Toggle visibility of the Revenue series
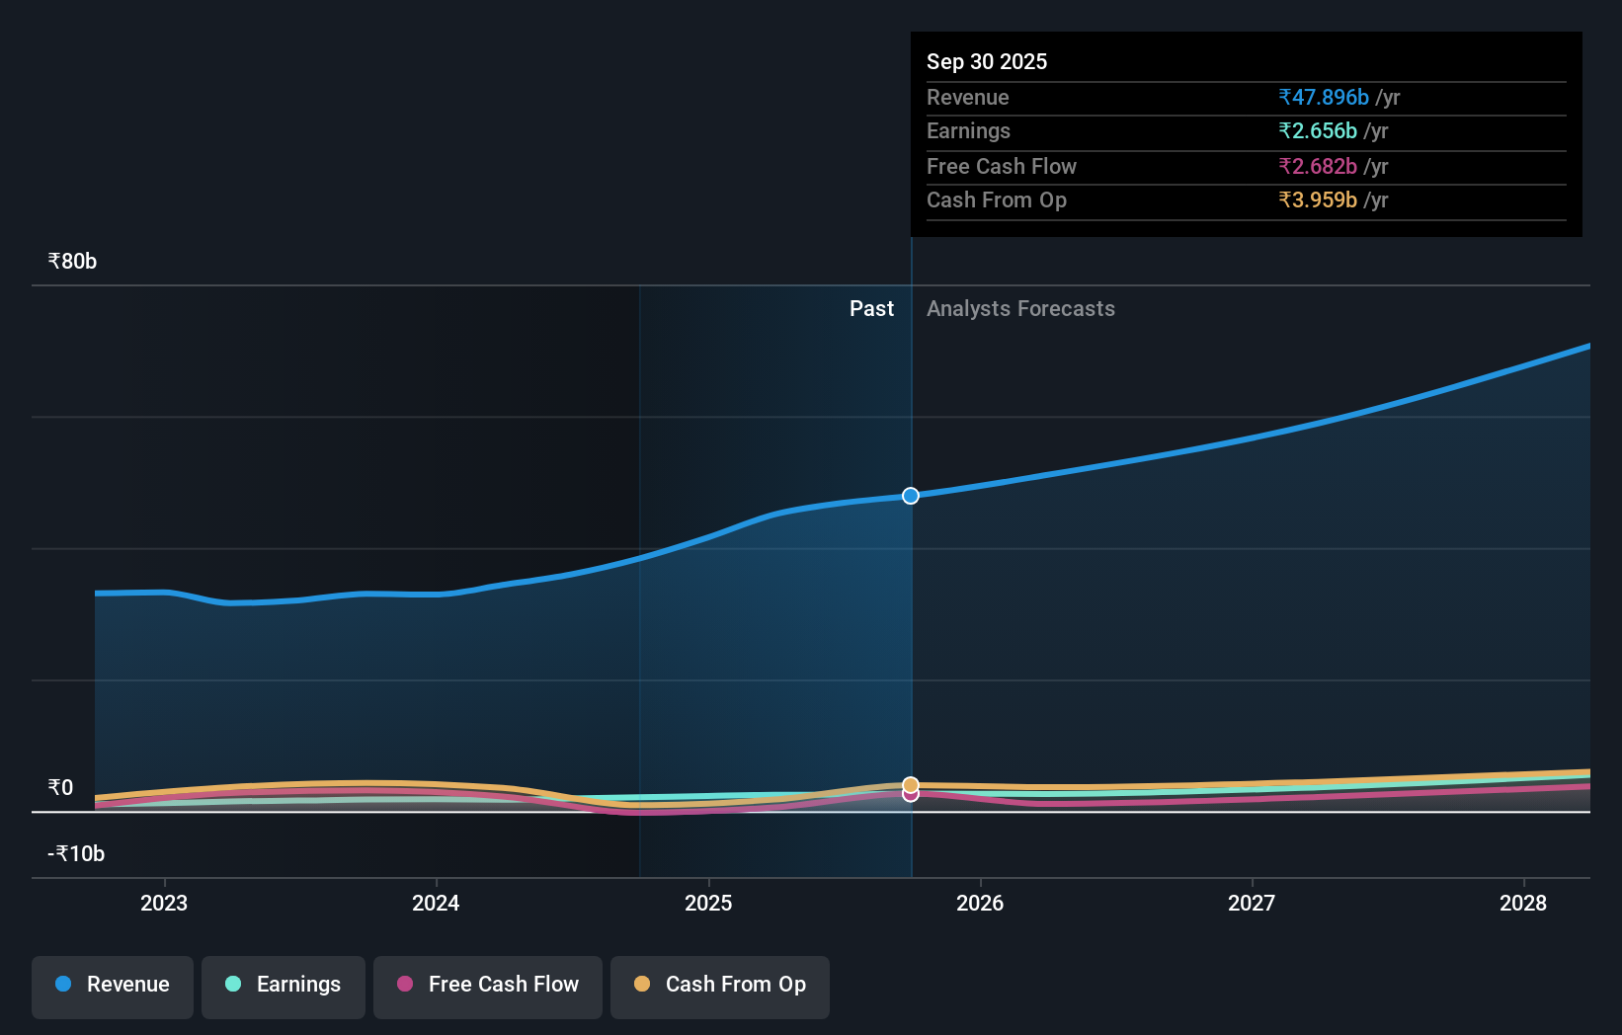 (112, 985)
